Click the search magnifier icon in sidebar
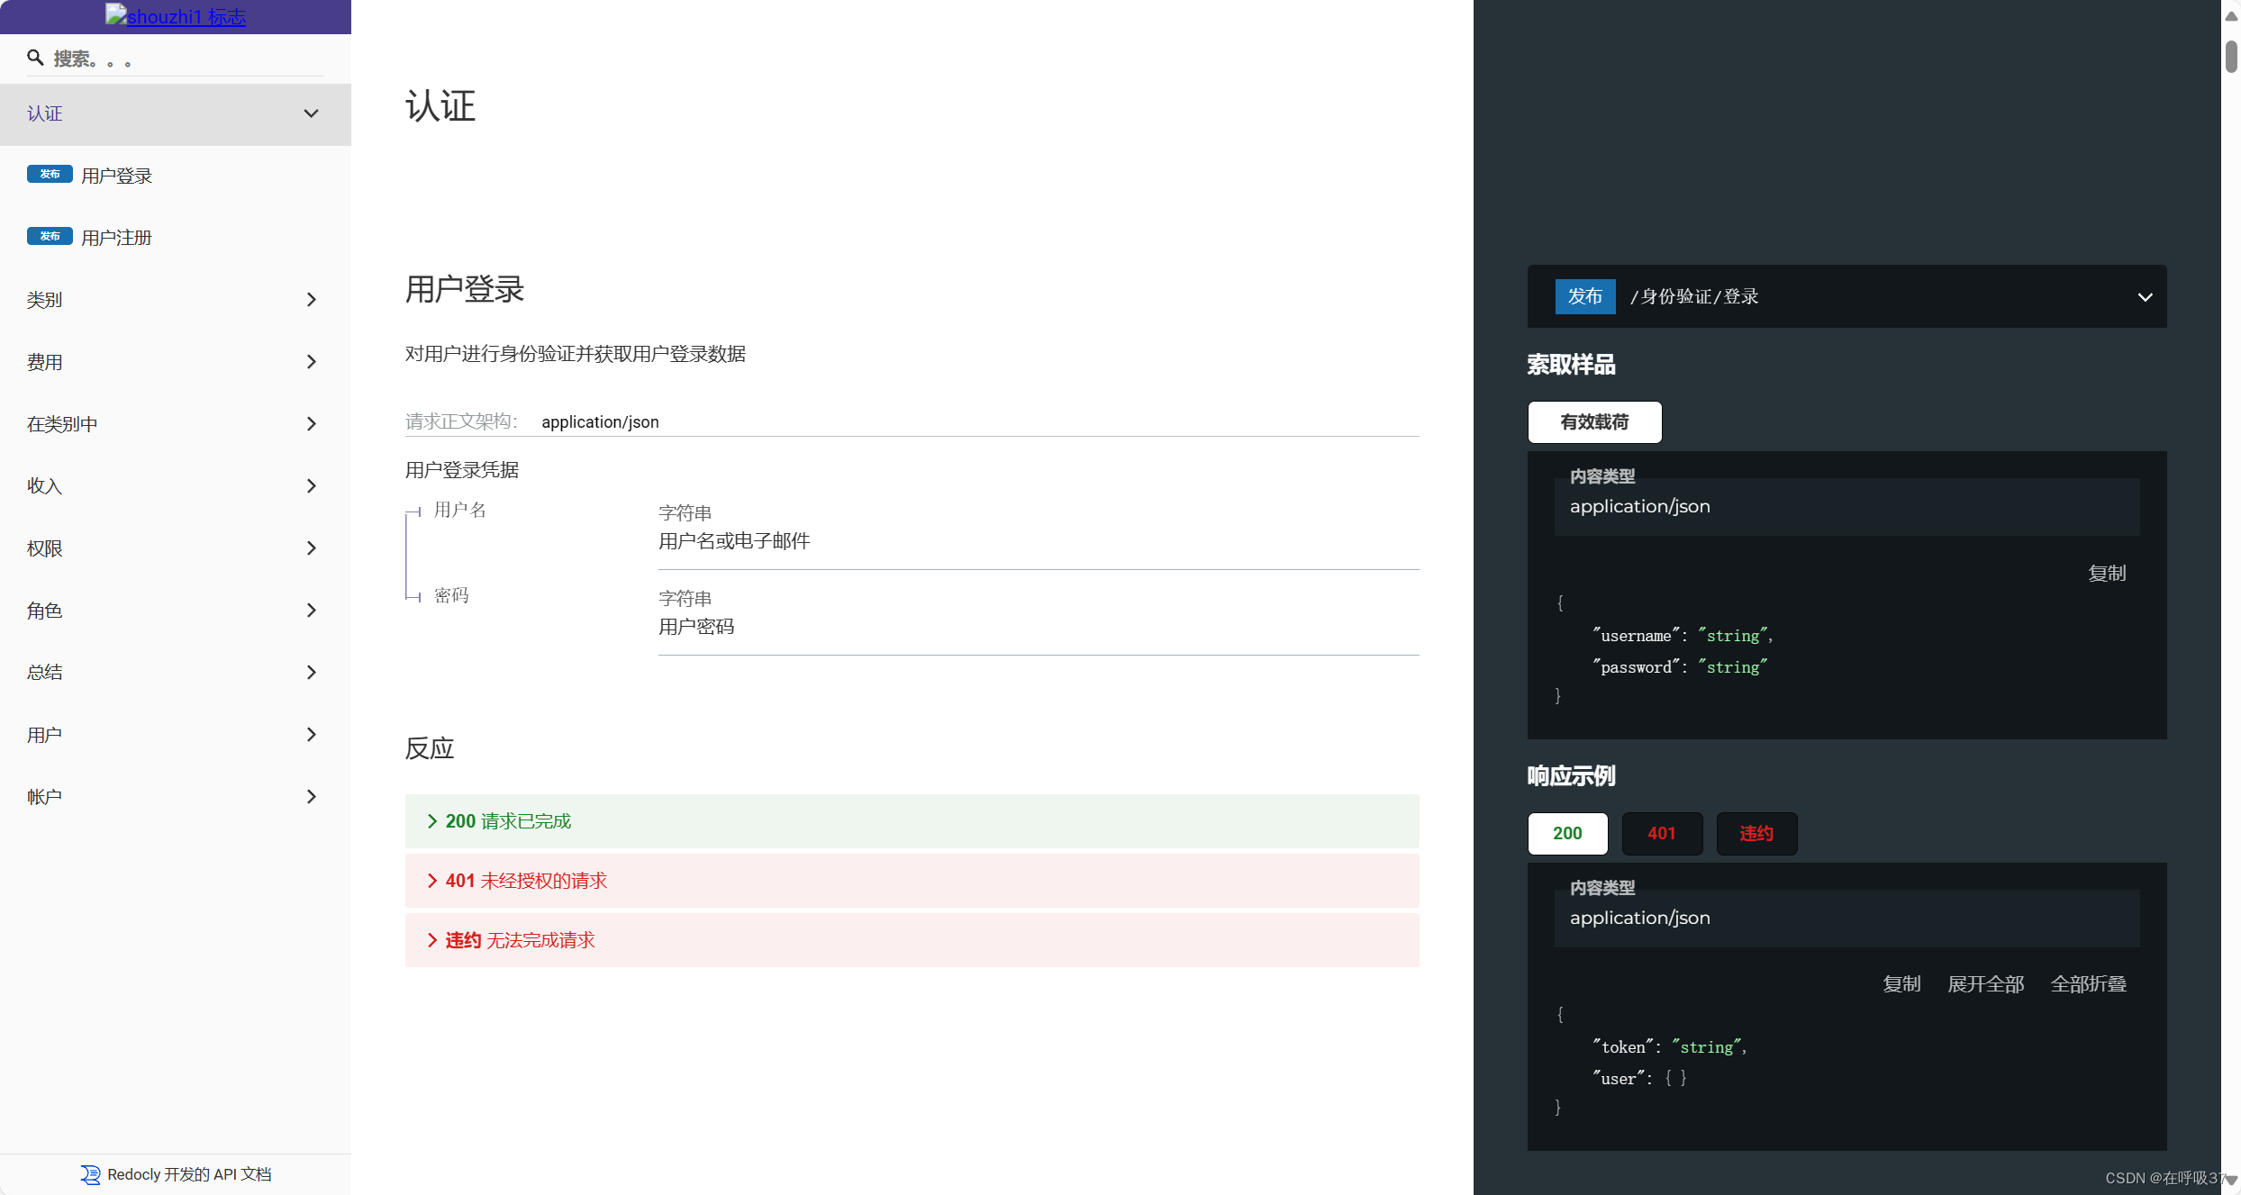Screen dimensions: 2241x1195 (35, 58)
